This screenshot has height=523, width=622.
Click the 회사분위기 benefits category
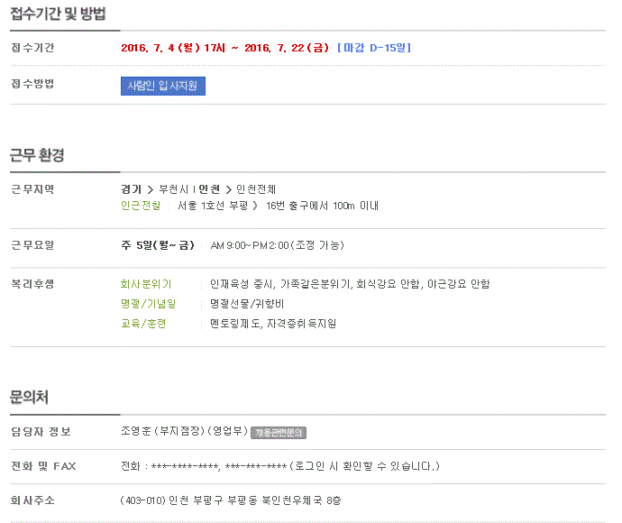[146, 284]
